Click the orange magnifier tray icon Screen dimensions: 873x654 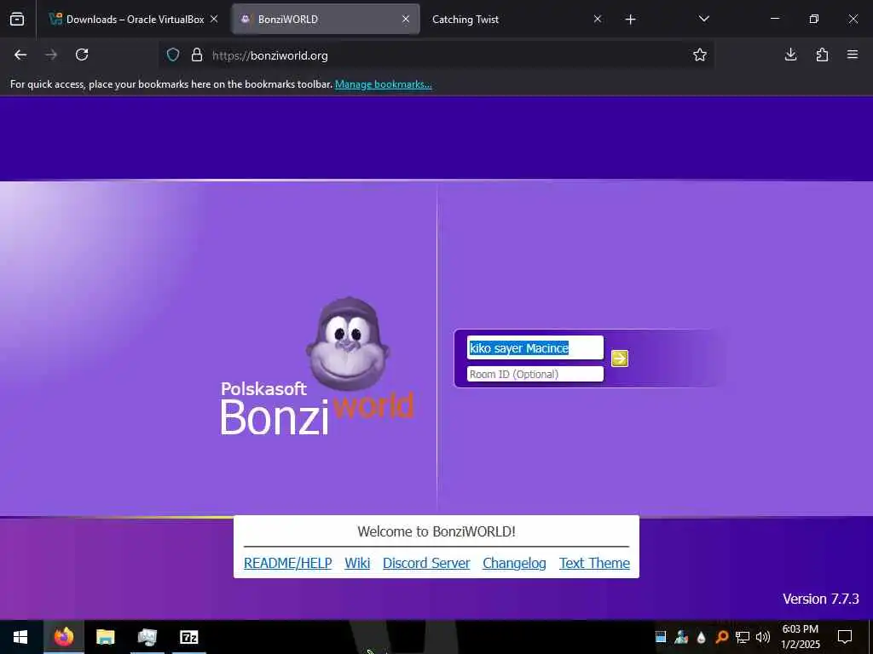(722, 637)
